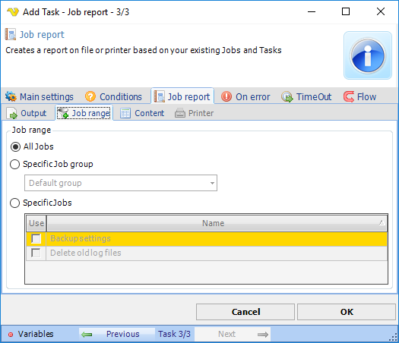Image resolution: width=399 pixels, height=343 pixels.
Task: Click the Printer icon
Action: tap(180, 113)
